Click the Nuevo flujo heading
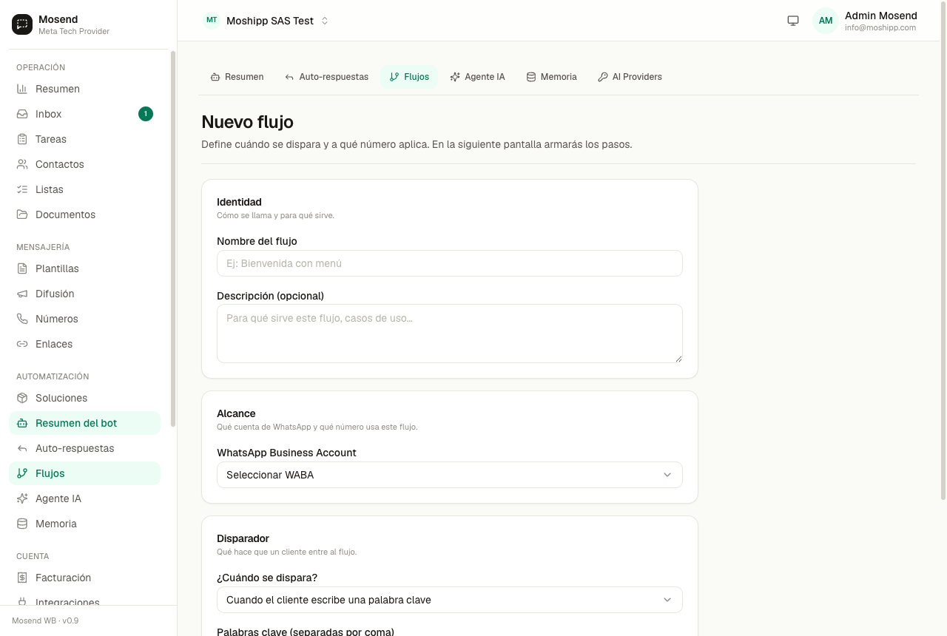 (x=247, y=122)
